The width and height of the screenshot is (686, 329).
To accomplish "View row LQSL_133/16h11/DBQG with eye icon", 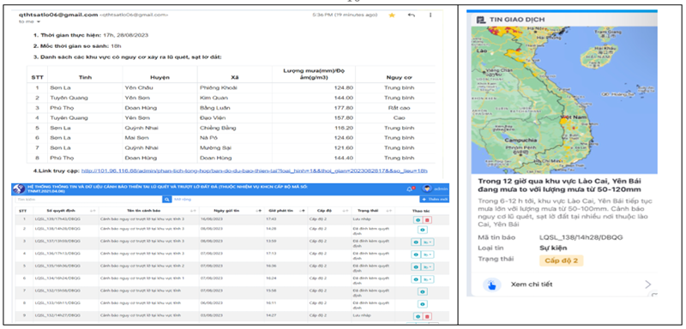I will coord(422,303).
